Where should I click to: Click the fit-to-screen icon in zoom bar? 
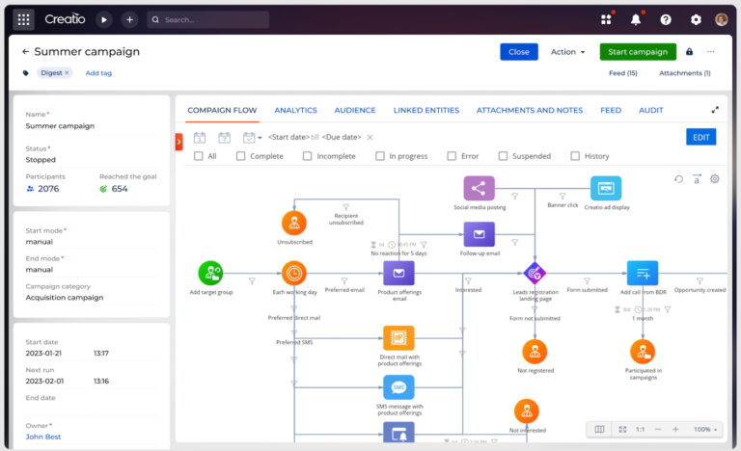(622, 429)
